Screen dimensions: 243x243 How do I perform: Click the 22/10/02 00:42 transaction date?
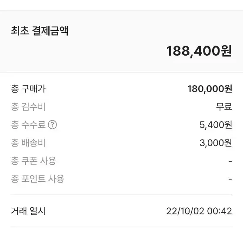point(199,211)
